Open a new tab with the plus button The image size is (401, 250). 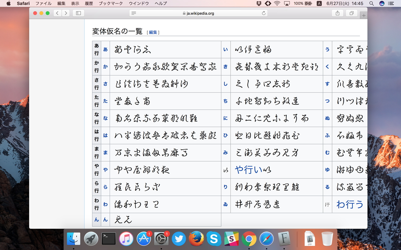click(x=363, y=15)
